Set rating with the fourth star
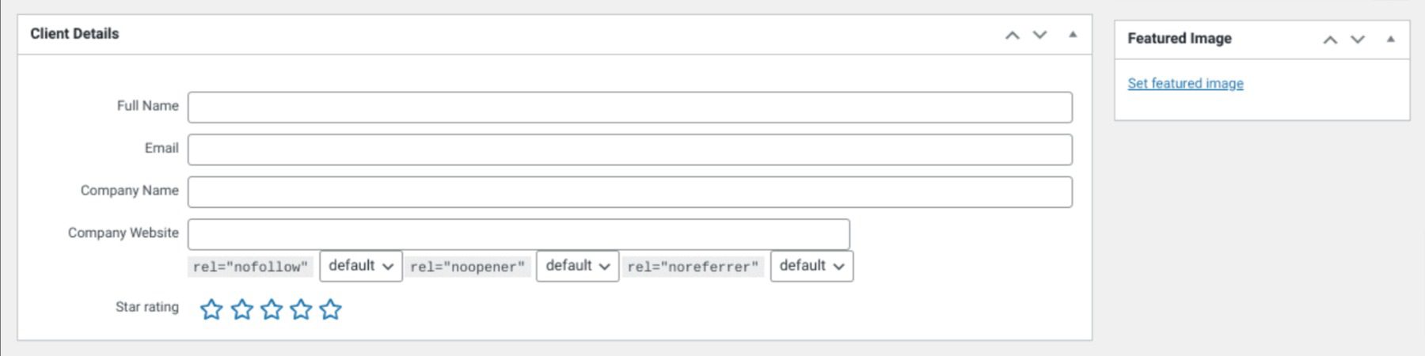 (301, 309)
